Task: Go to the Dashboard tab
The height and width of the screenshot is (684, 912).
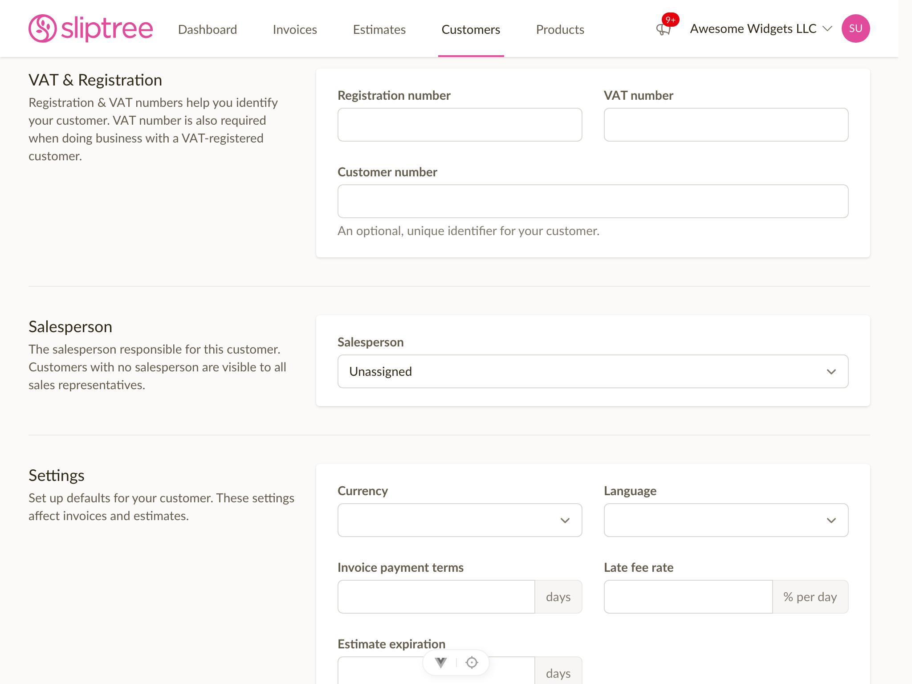Action: (208, 29)
